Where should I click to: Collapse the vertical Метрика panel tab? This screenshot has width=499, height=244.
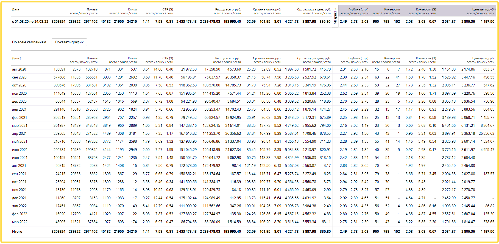tap(335, 16)
